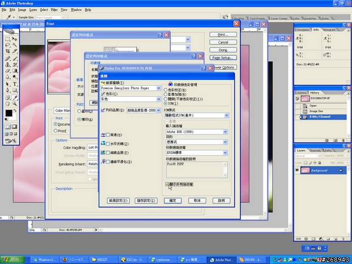
Task: Reset default foreground and background colors
Action: 6,119
